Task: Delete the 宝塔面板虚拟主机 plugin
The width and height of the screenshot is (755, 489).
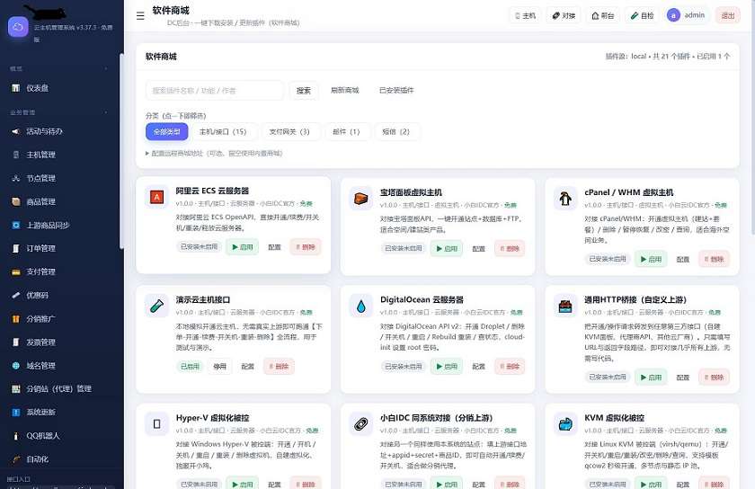Action: point(510,249)
